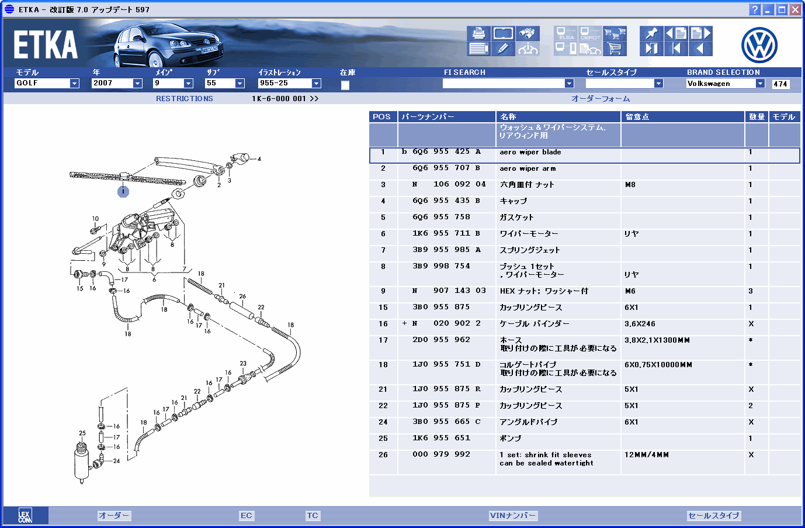This screenshot has width=805, height=528.
Task: Click the ETKA logo banner
Action: (x=46, y=45)
